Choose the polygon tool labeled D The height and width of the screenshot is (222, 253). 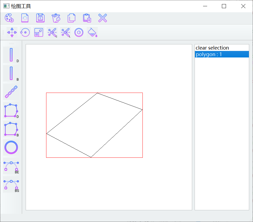tap(11, 110)
